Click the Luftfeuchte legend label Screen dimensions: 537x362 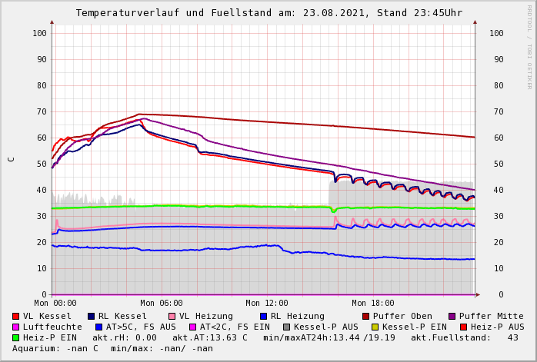[x=52, y=327]
